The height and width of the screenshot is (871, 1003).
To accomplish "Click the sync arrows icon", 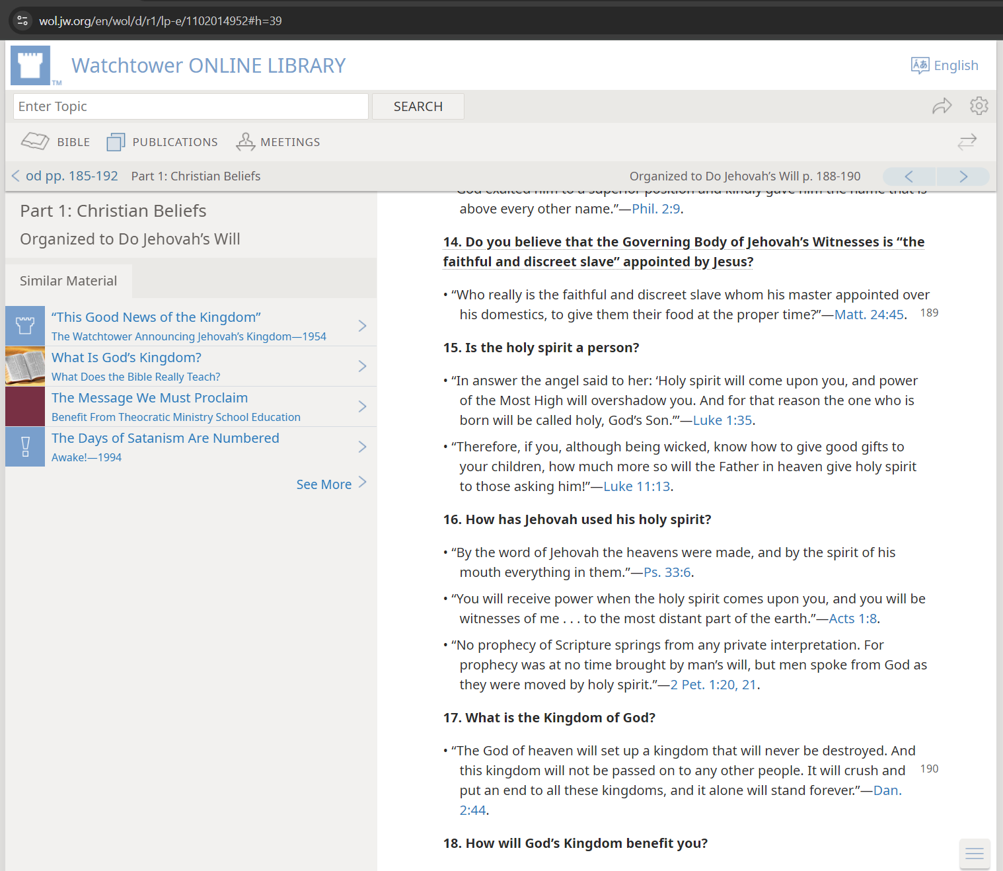I will (x=967, y=142).
